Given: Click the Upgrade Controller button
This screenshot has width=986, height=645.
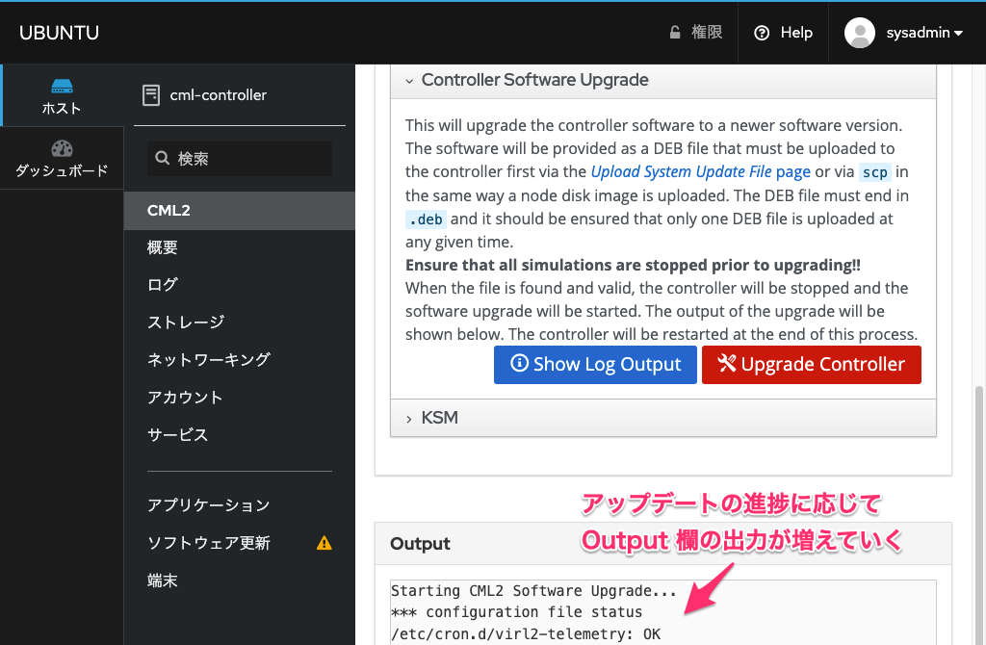Looking at the screenshot, I should click(x=811, y=365).
